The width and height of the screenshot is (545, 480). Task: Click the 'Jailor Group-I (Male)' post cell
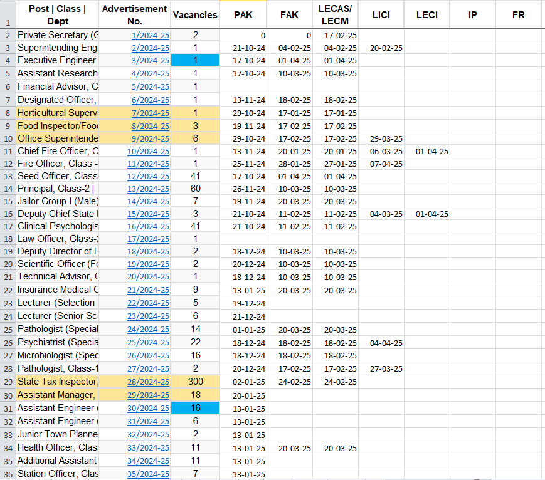click(57, 201)
